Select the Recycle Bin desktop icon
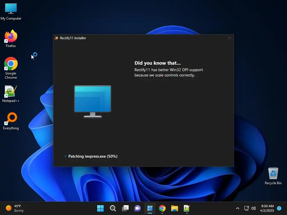287x215 pixels. click(x=273, y=176)
